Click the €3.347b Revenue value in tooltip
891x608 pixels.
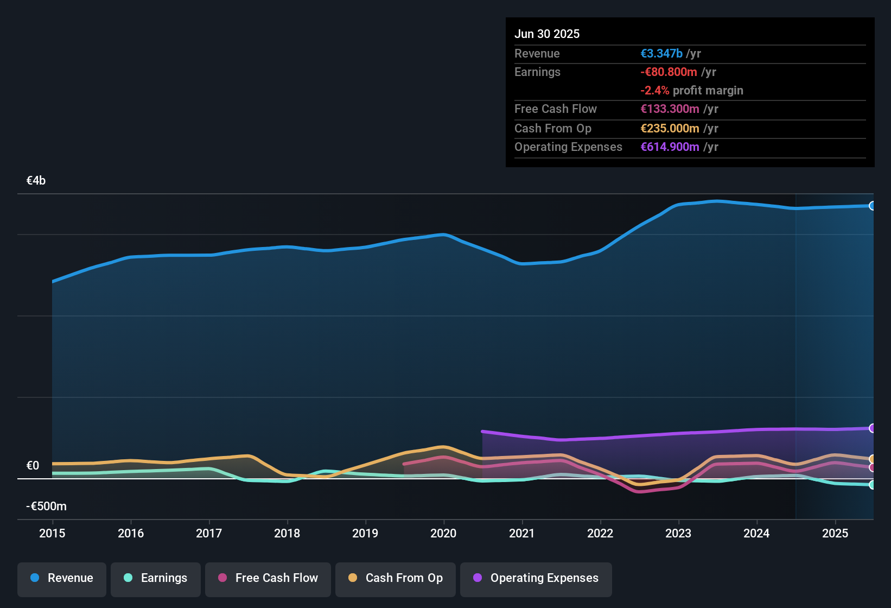coord(661,53)
